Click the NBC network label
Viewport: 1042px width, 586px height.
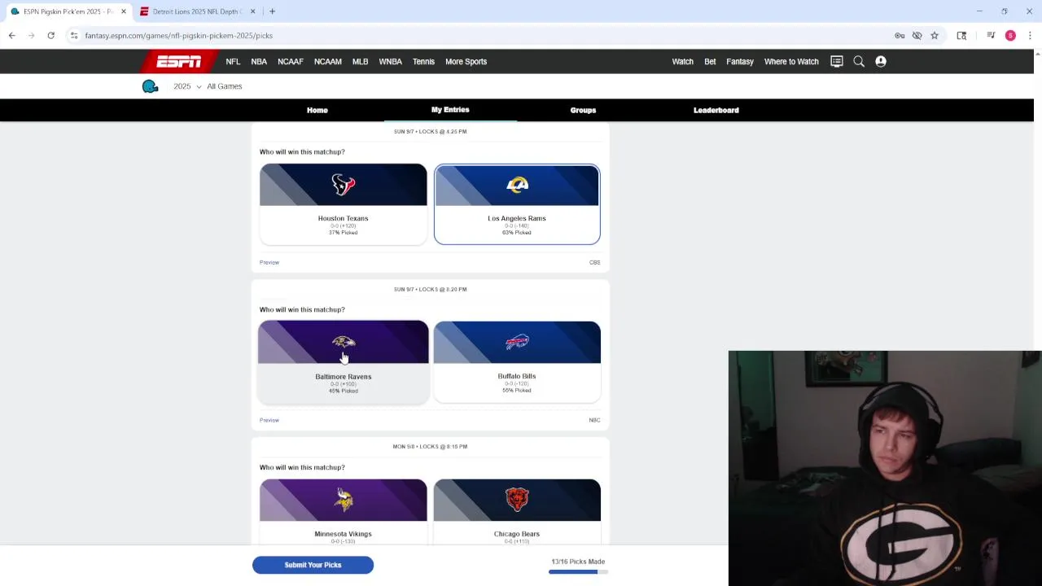pos(594,420)
